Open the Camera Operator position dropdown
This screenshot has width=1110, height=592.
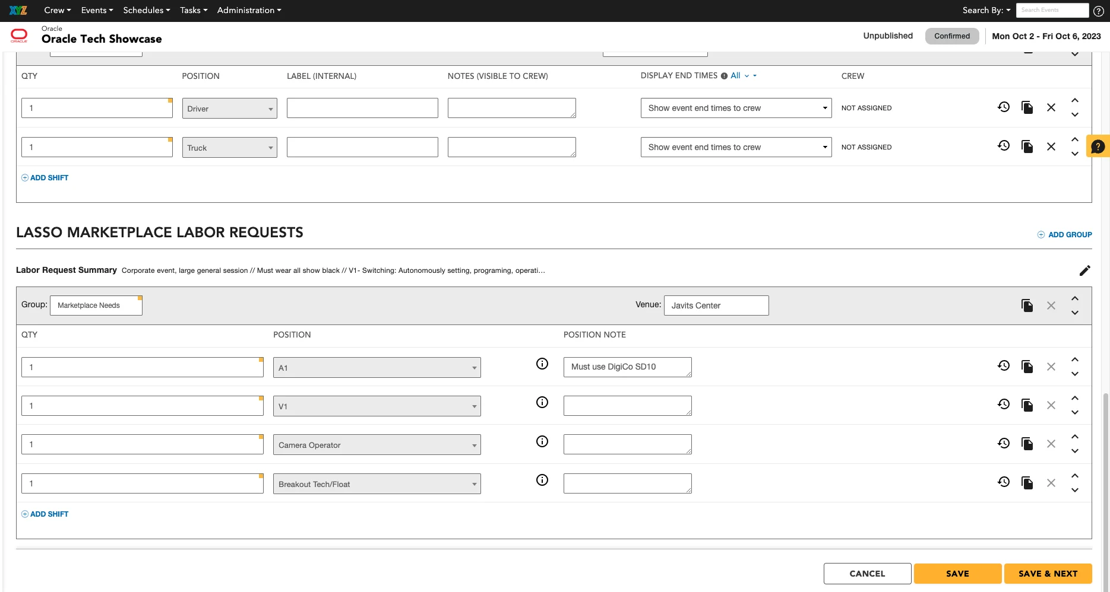click(x=377, y=445)
